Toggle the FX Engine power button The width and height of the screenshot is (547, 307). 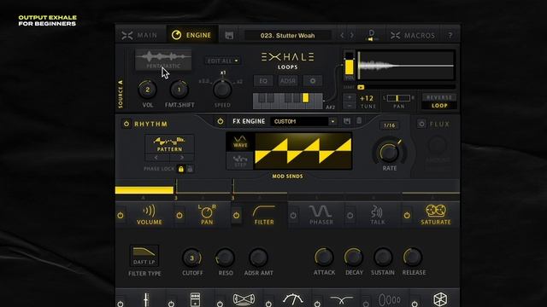(x=221, y=121)
